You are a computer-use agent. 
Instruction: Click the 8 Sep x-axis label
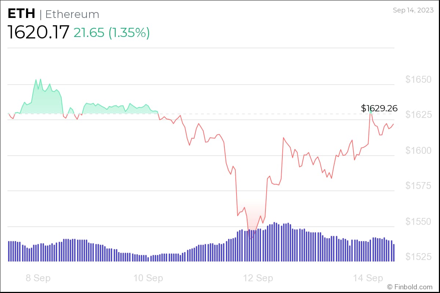click(38, 278)
